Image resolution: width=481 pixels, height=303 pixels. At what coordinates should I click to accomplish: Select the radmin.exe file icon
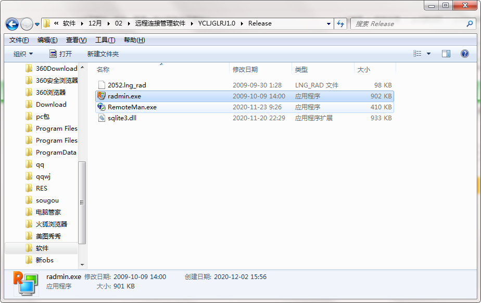click(x=101, y=96)
